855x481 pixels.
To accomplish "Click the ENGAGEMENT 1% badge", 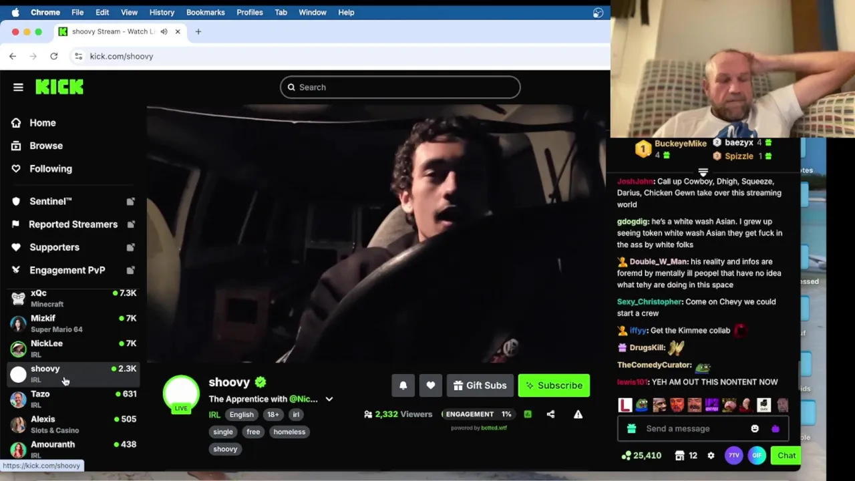I will [478, 414].
